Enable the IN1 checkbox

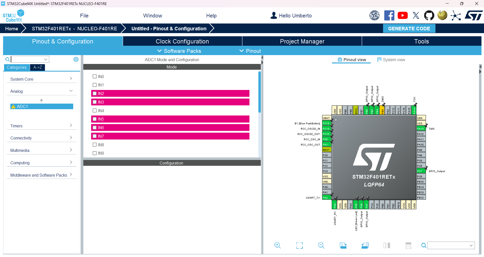point(95,85)
